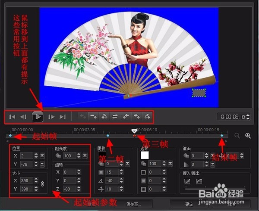Play the motion preview
Screen dimensions: 259x211
[38, 117]
